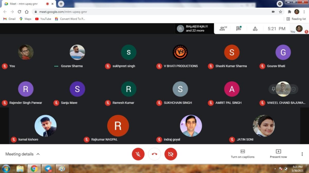Show hidden system tray icons arrow
Screen dimensions: 309x173
(275, 169)
